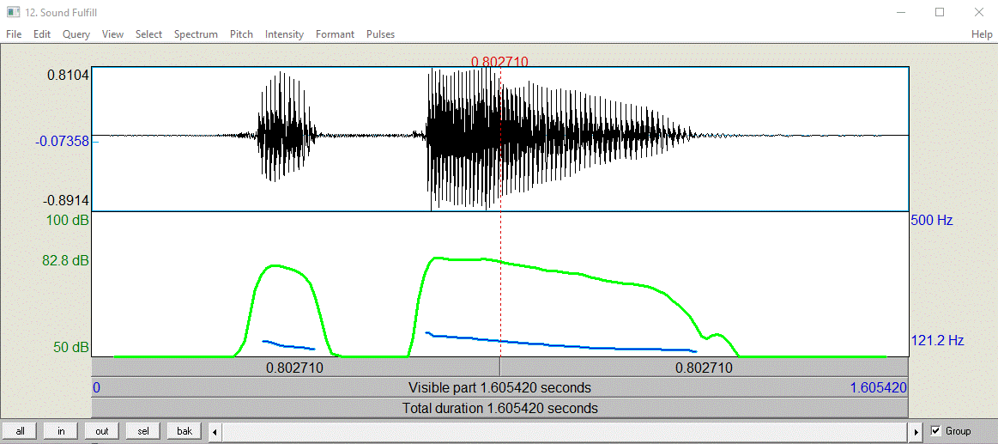Open the File menu
Image resolution: width=998 pixels, height=444 pixels.
click(14, 34)
